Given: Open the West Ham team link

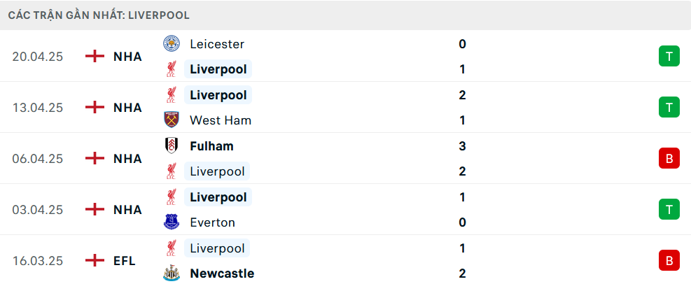Looking at the screenshot, I should click(x=221, y=120).
